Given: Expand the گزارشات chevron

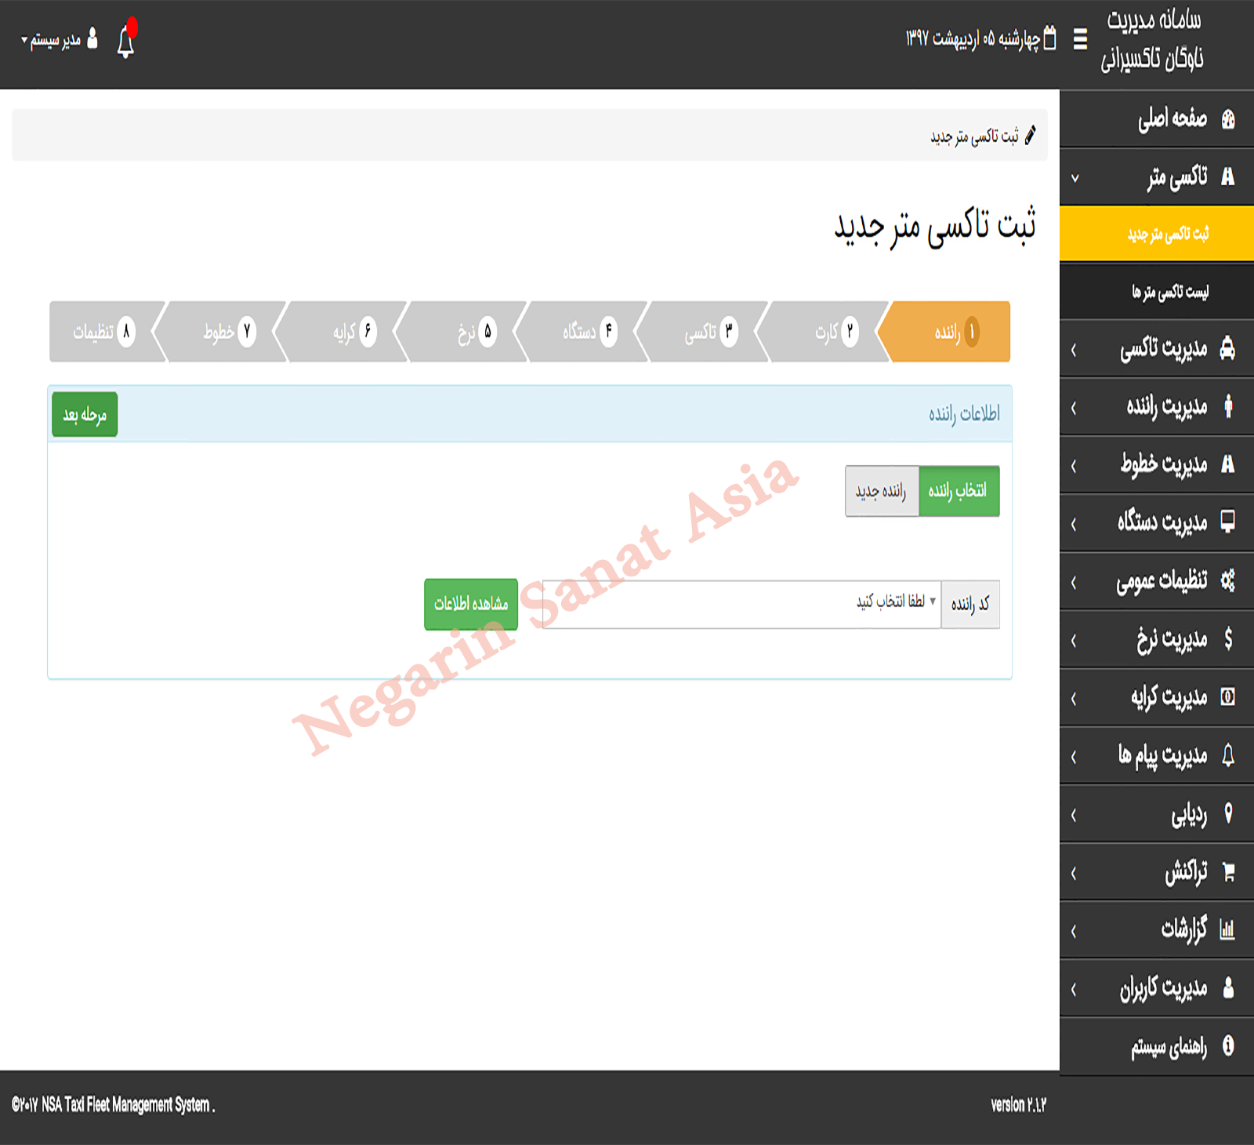Looking at the screenshot, I should [x=1074, y=932].
